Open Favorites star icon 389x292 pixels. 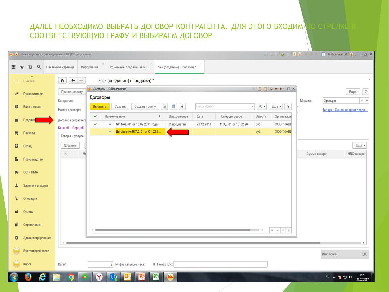[x=22, y=67]
